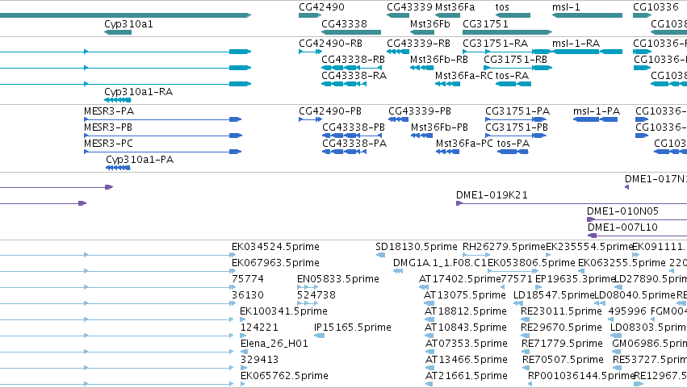The width and height of the screenshot is (687, 388).
Task: Open the Mst36Fb-RB transcript label
Action: point(439,60)
